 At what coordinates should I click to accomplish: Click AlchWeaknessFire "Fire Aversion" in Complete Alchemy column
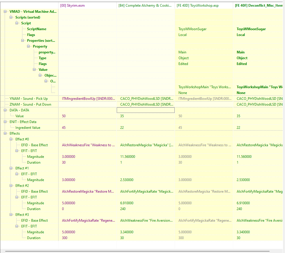click(146, 220)
